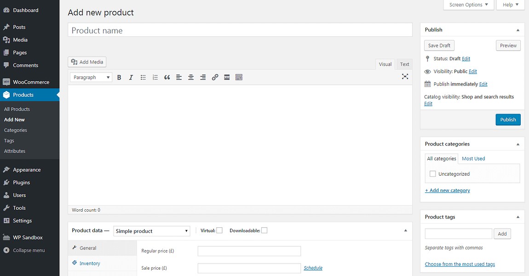Open the Screen Options panel
The image size is (529, 276).
click(468, 5)
